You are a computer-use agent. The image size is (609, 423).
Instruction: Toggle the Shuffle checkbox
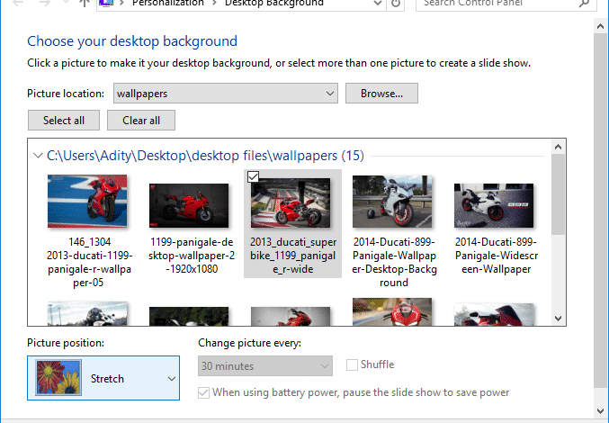pos(352,364)
